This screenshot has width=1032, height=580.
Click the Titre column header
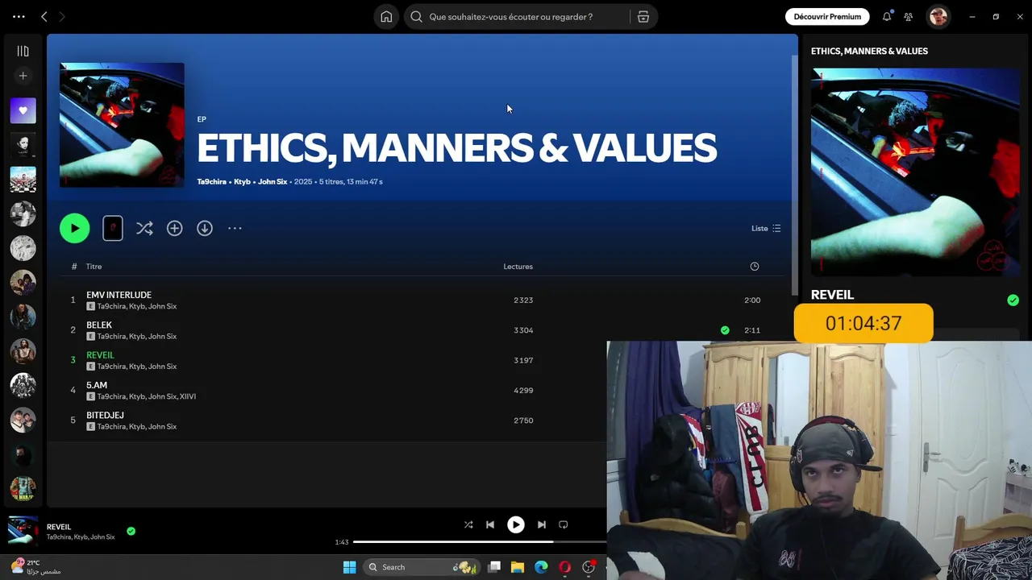[x=94, y=267]
